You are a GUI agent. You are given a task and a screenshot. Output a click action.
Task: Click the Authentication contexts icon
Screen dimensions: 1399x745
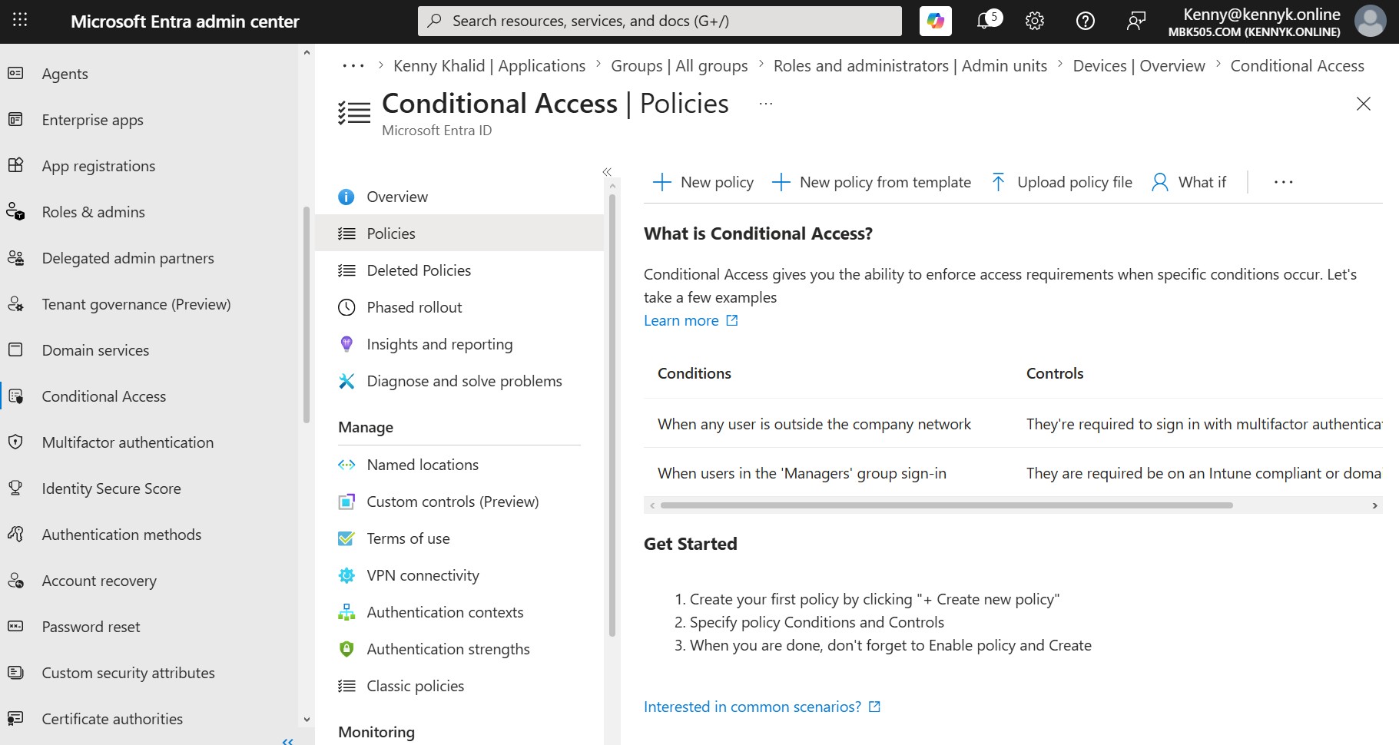(346, 612)
